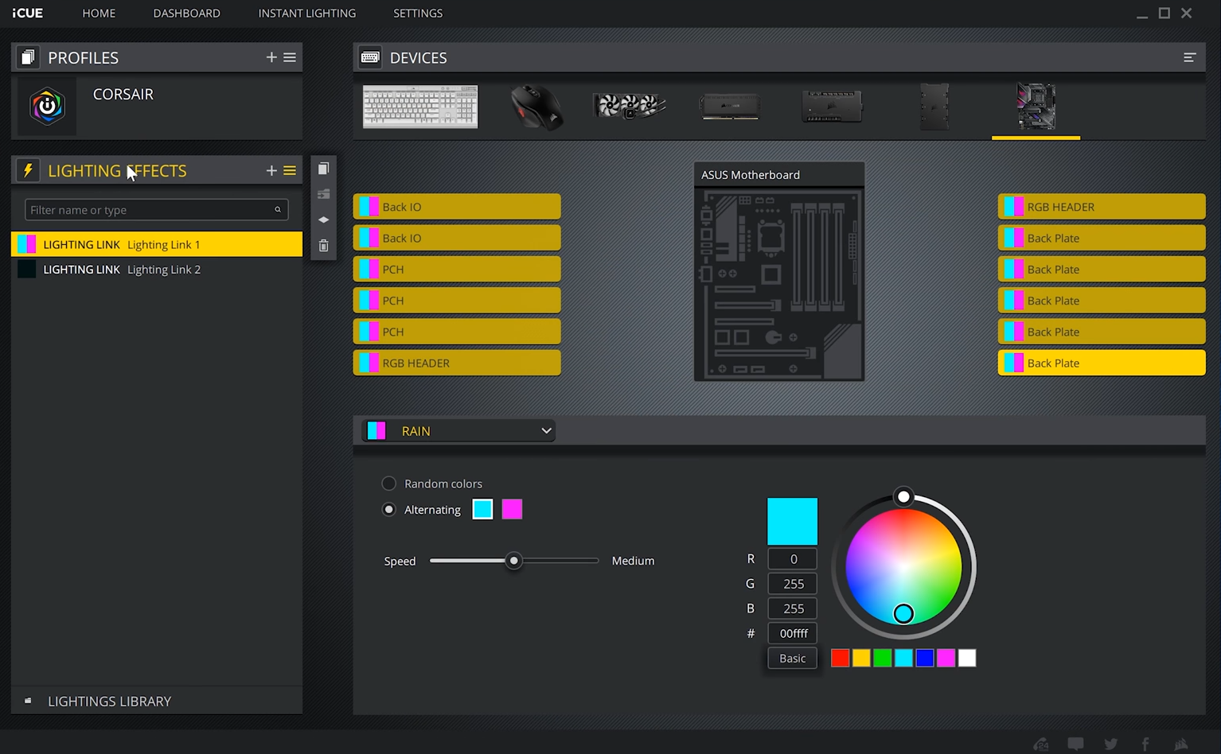Viewport: 1221px width, 754px height.
Task: Click the Basic color mode button
Action: tap(792, 659)
